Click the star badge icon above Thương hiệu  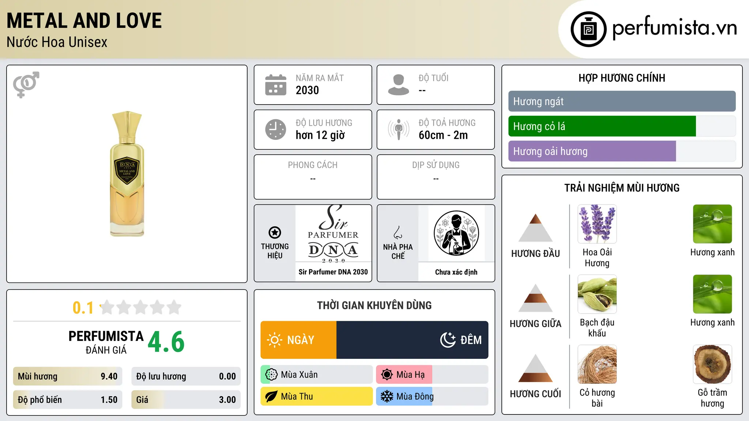[x=275, y=232]
